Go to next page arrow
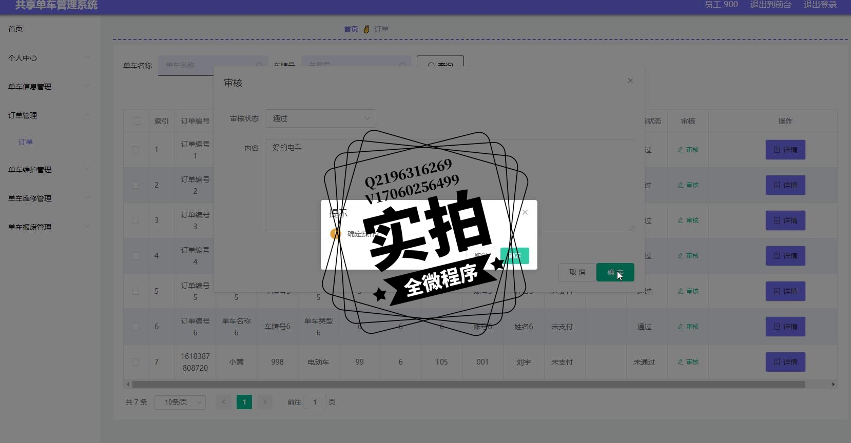The height and width of the screenshot is (443, 851). (x=265, y=402)
